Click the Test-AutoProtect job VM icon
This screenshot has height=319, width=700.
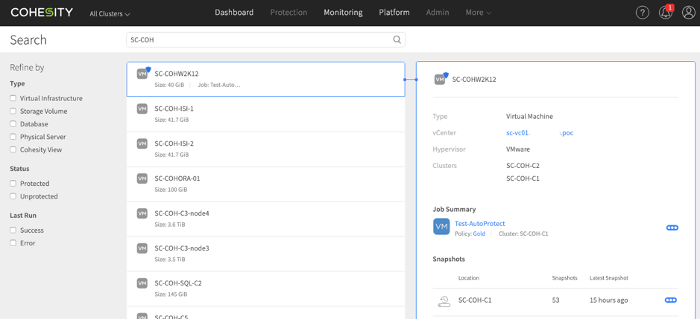pos(441,227)
